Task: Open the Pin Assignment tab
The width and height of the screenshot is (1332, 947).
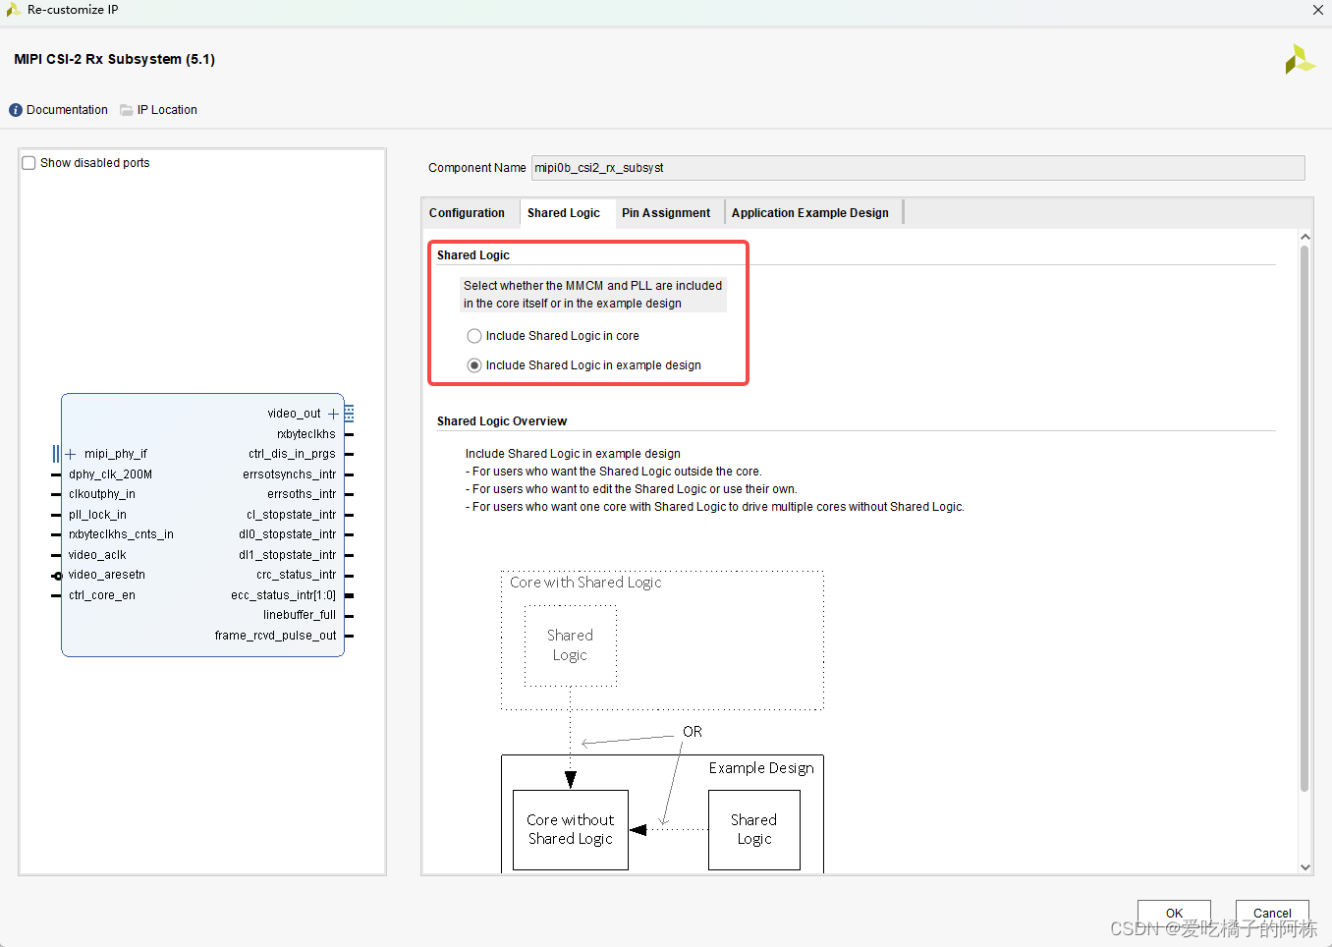Action: 666,212
